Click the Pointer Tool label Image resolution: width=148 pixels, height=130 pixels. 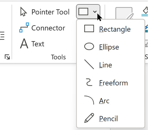50,12
